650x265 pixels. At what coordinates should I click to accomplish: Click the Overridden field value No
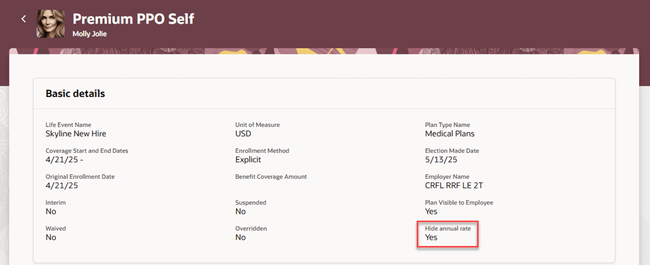pos(241,237)
